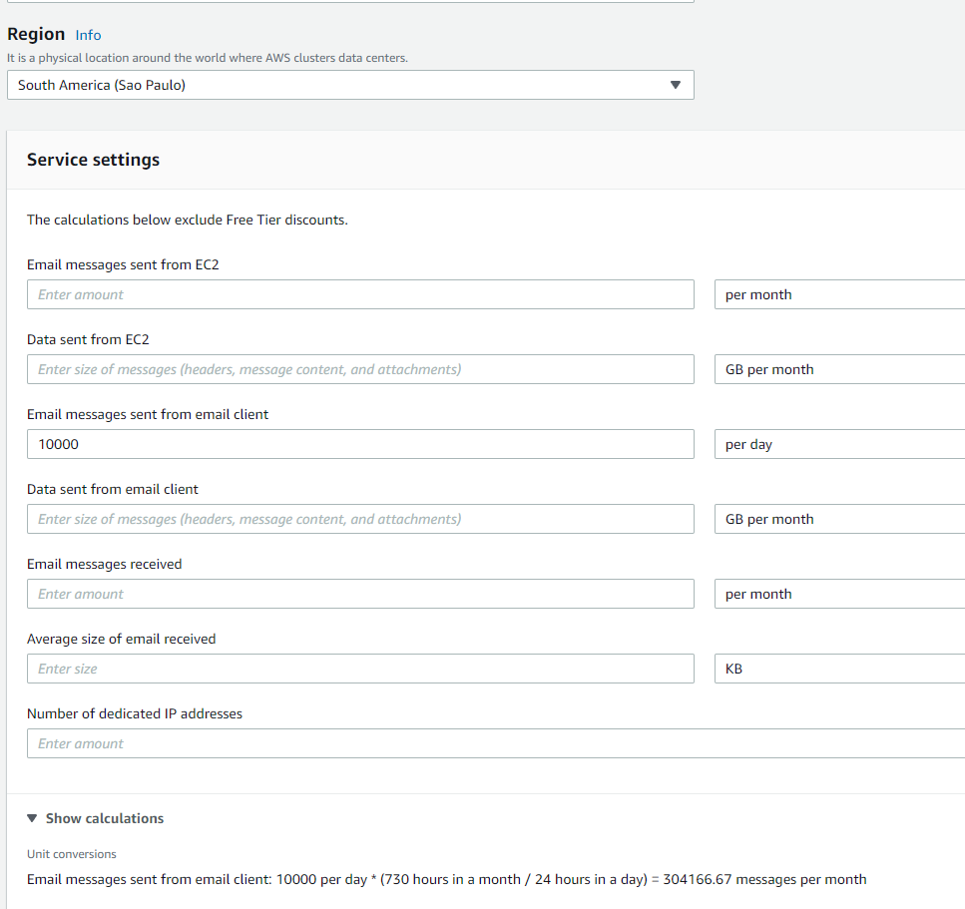Open the Data sent from EC2 unit dropdown
Image resolution: width=965 pixels, height=909 pixels.
(838, 369)
